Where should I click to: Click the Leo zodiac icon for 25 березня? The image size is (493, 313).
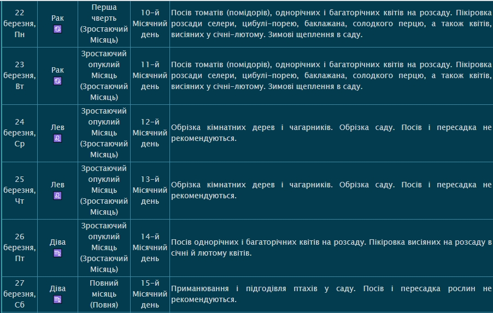pyautogui.click(x=57, y=196)
